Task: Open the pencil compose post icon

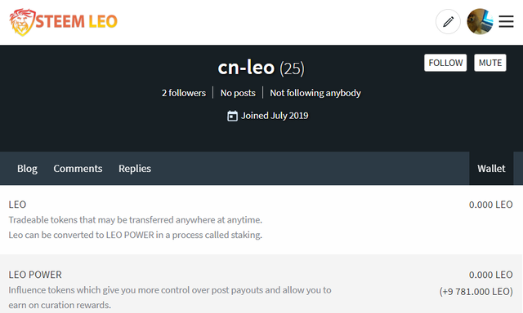Action: coord(448,22)
